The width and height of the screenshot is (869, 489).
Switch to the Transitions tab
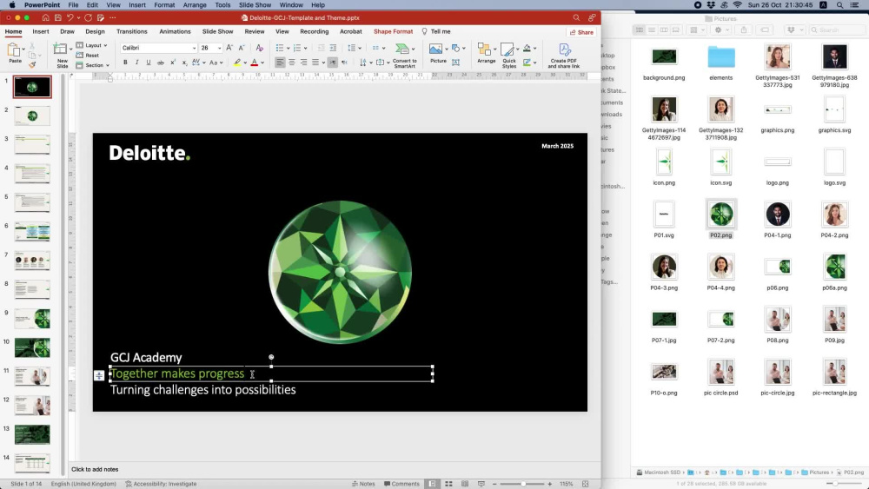[x=132, y=31]
